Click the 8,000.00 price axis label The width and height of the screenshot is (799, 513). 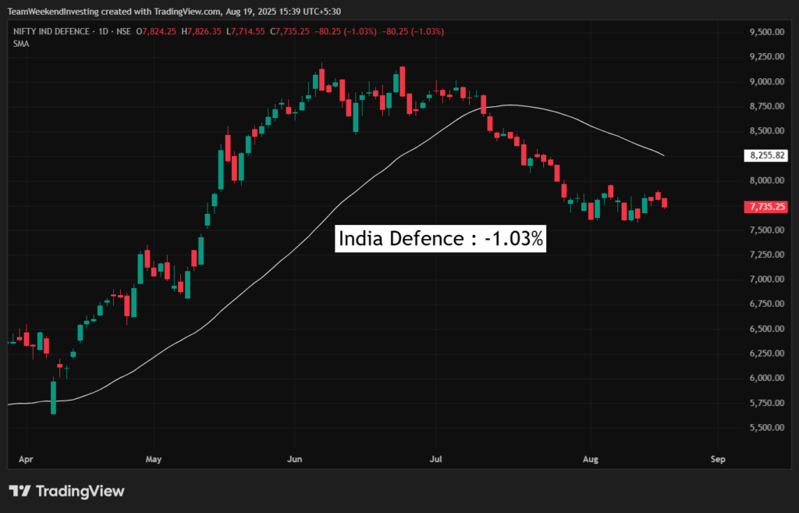point(766,180)
